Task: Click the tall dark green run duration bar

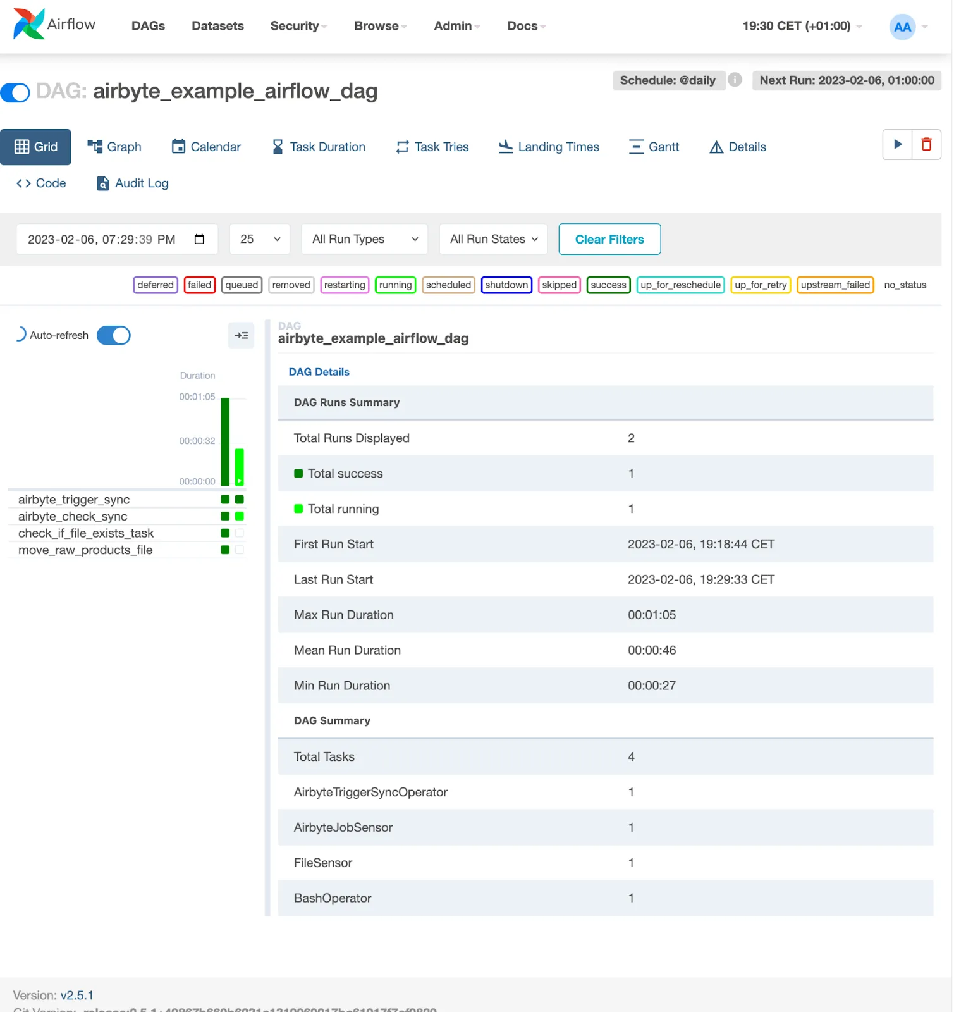Action: 225,442
